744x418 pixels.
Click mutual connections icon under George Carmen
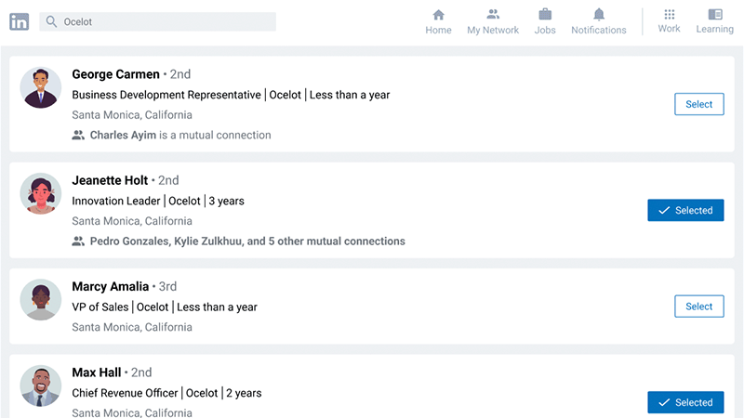(x=78, y=135)
